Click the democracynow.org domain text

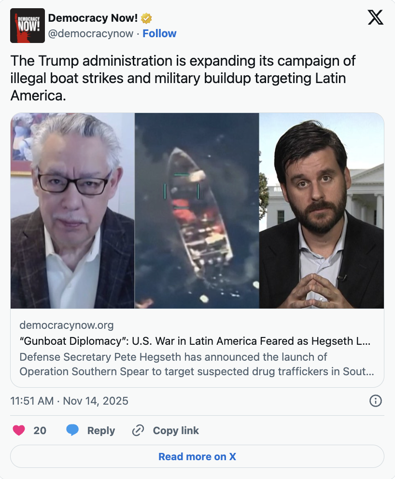[67, 325]
